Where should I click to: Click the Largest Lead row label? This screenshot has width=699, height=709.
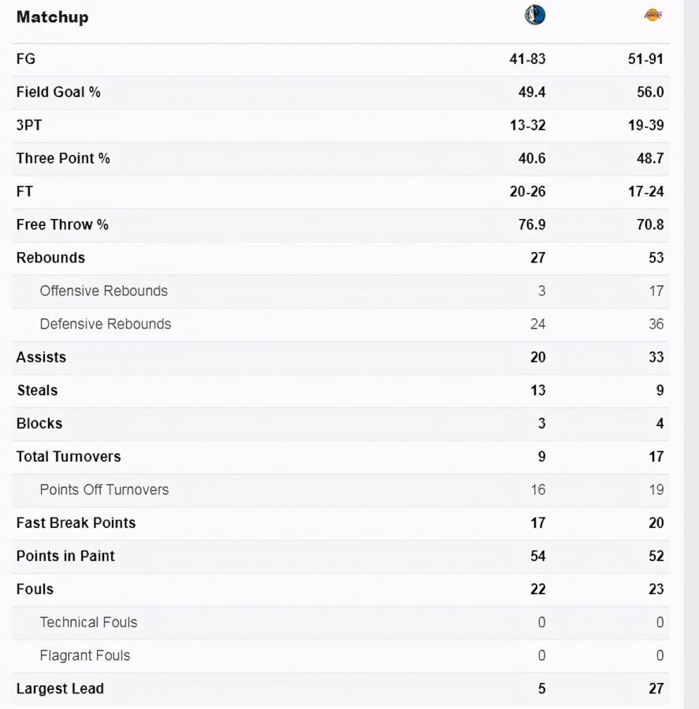point(60,688)
